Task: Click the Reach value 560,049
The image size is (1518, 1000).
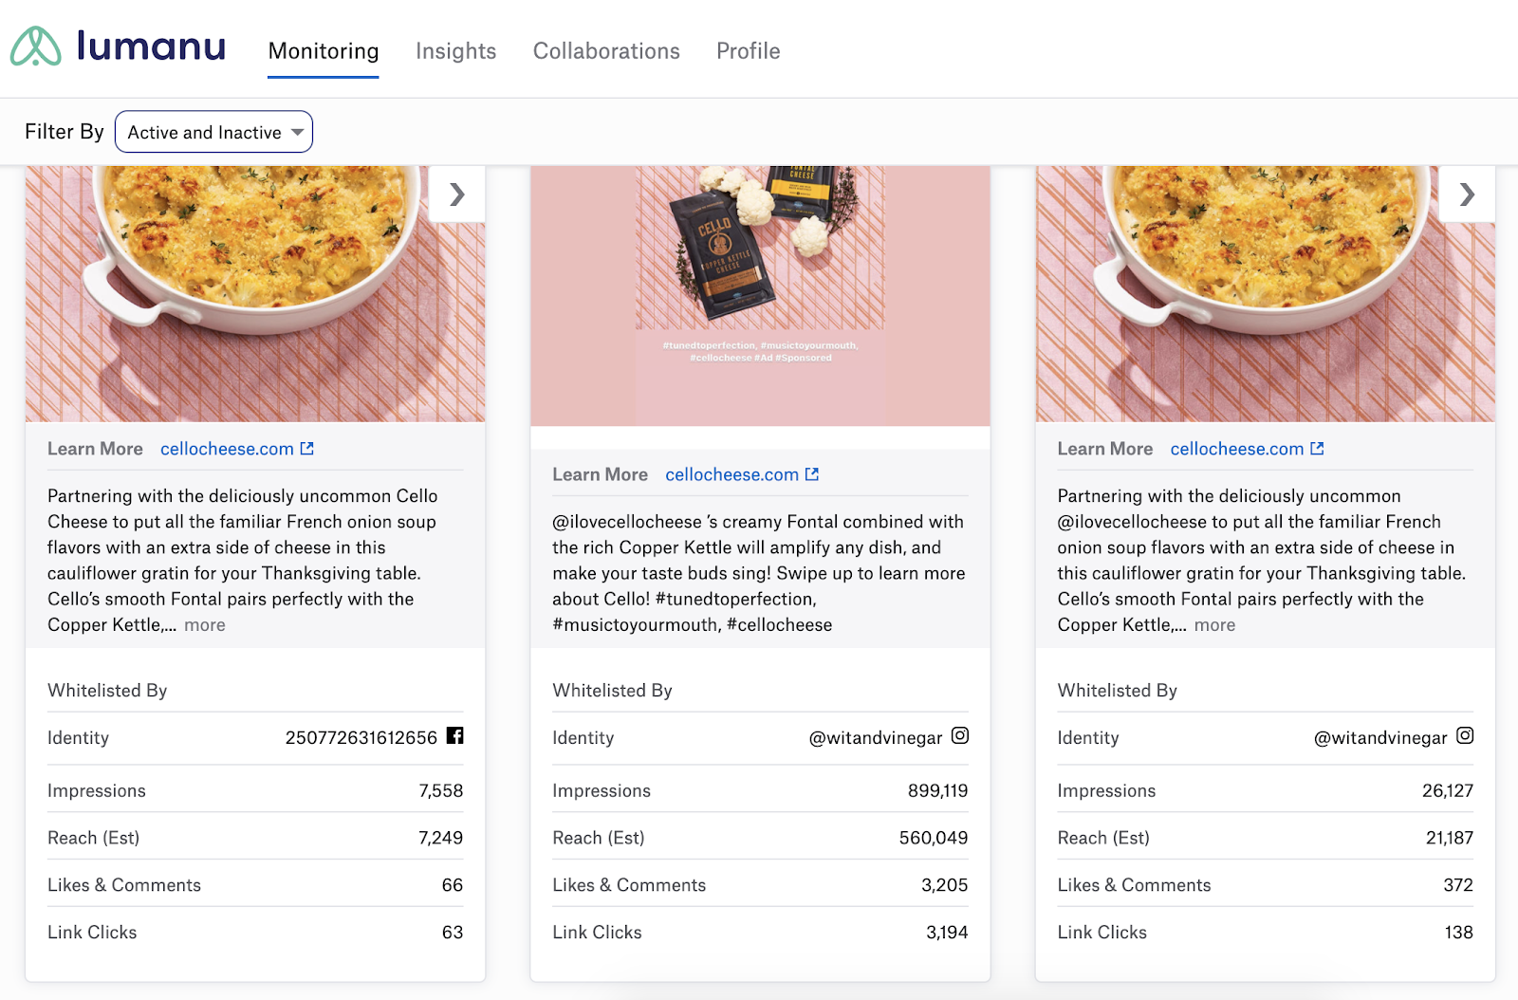Action: [934, 839]
